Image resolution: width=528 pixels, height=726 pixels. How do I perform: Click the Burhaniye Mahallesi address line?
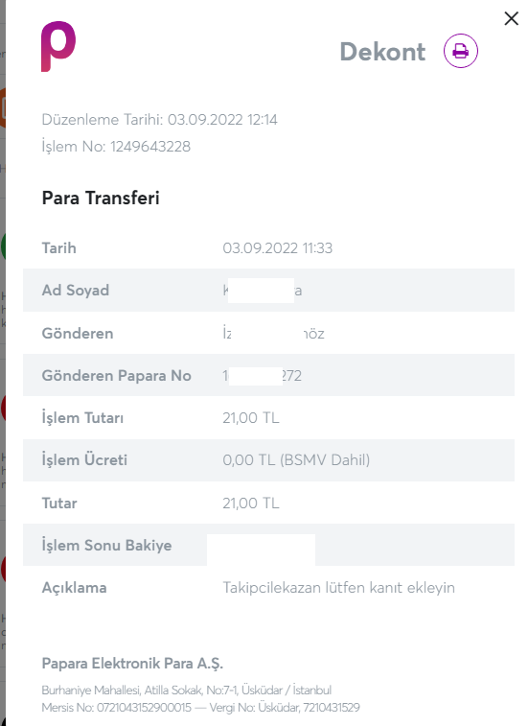click(x=187, y=691)
